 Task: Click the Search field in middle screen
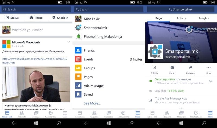coord(109,9)
